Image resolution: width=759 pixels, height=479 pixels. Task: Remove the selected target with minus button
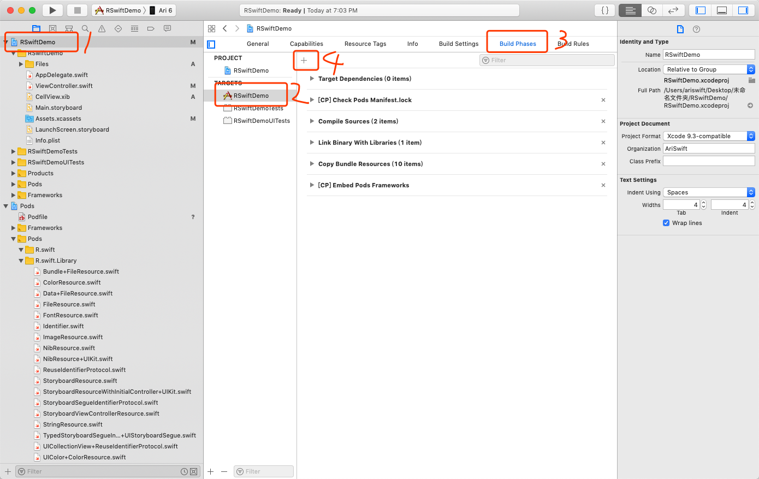coord(224,471)
